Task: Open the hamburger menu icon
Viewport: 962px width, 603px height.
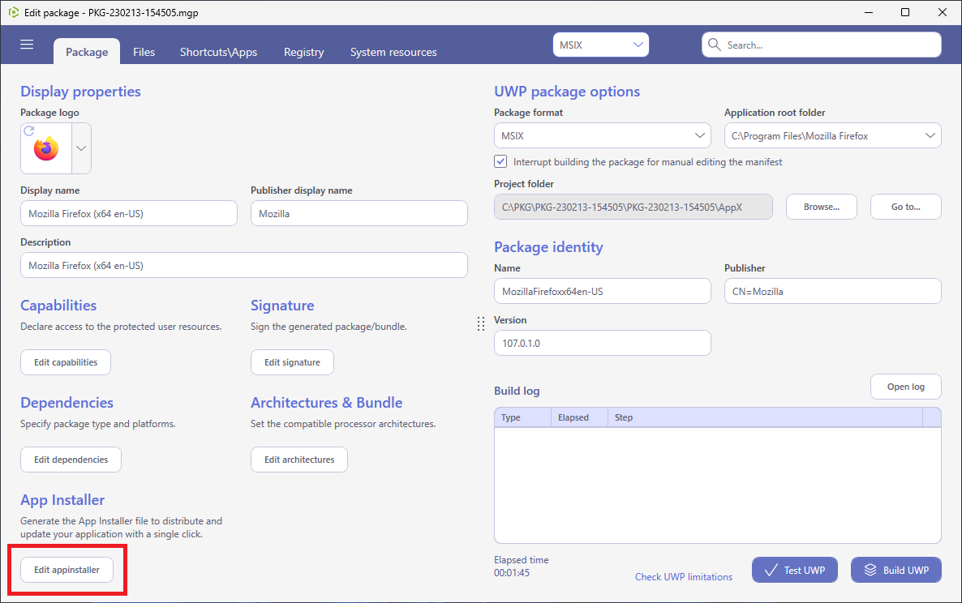Action: click(x=27, y=45)
